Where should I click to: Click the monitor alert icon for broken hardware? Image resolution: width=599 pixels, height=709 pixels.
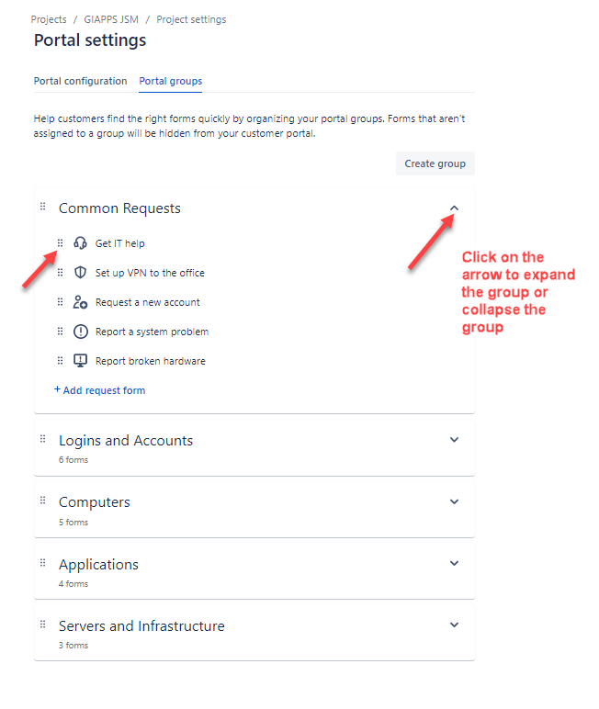point(81,361)
